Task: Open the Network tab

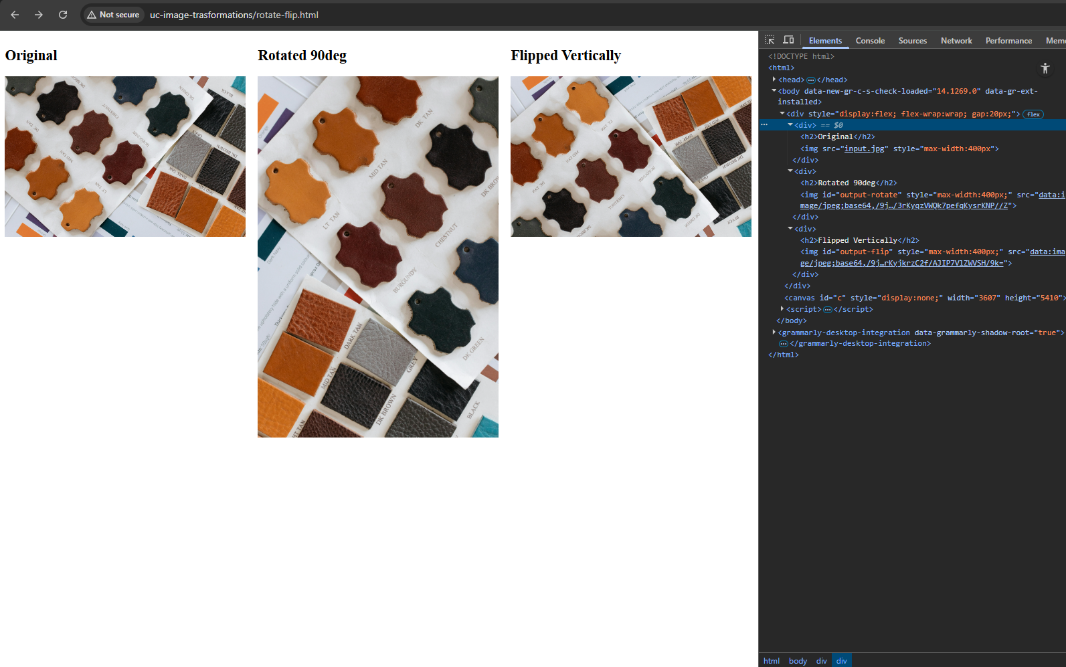Action: pos(956,41)
